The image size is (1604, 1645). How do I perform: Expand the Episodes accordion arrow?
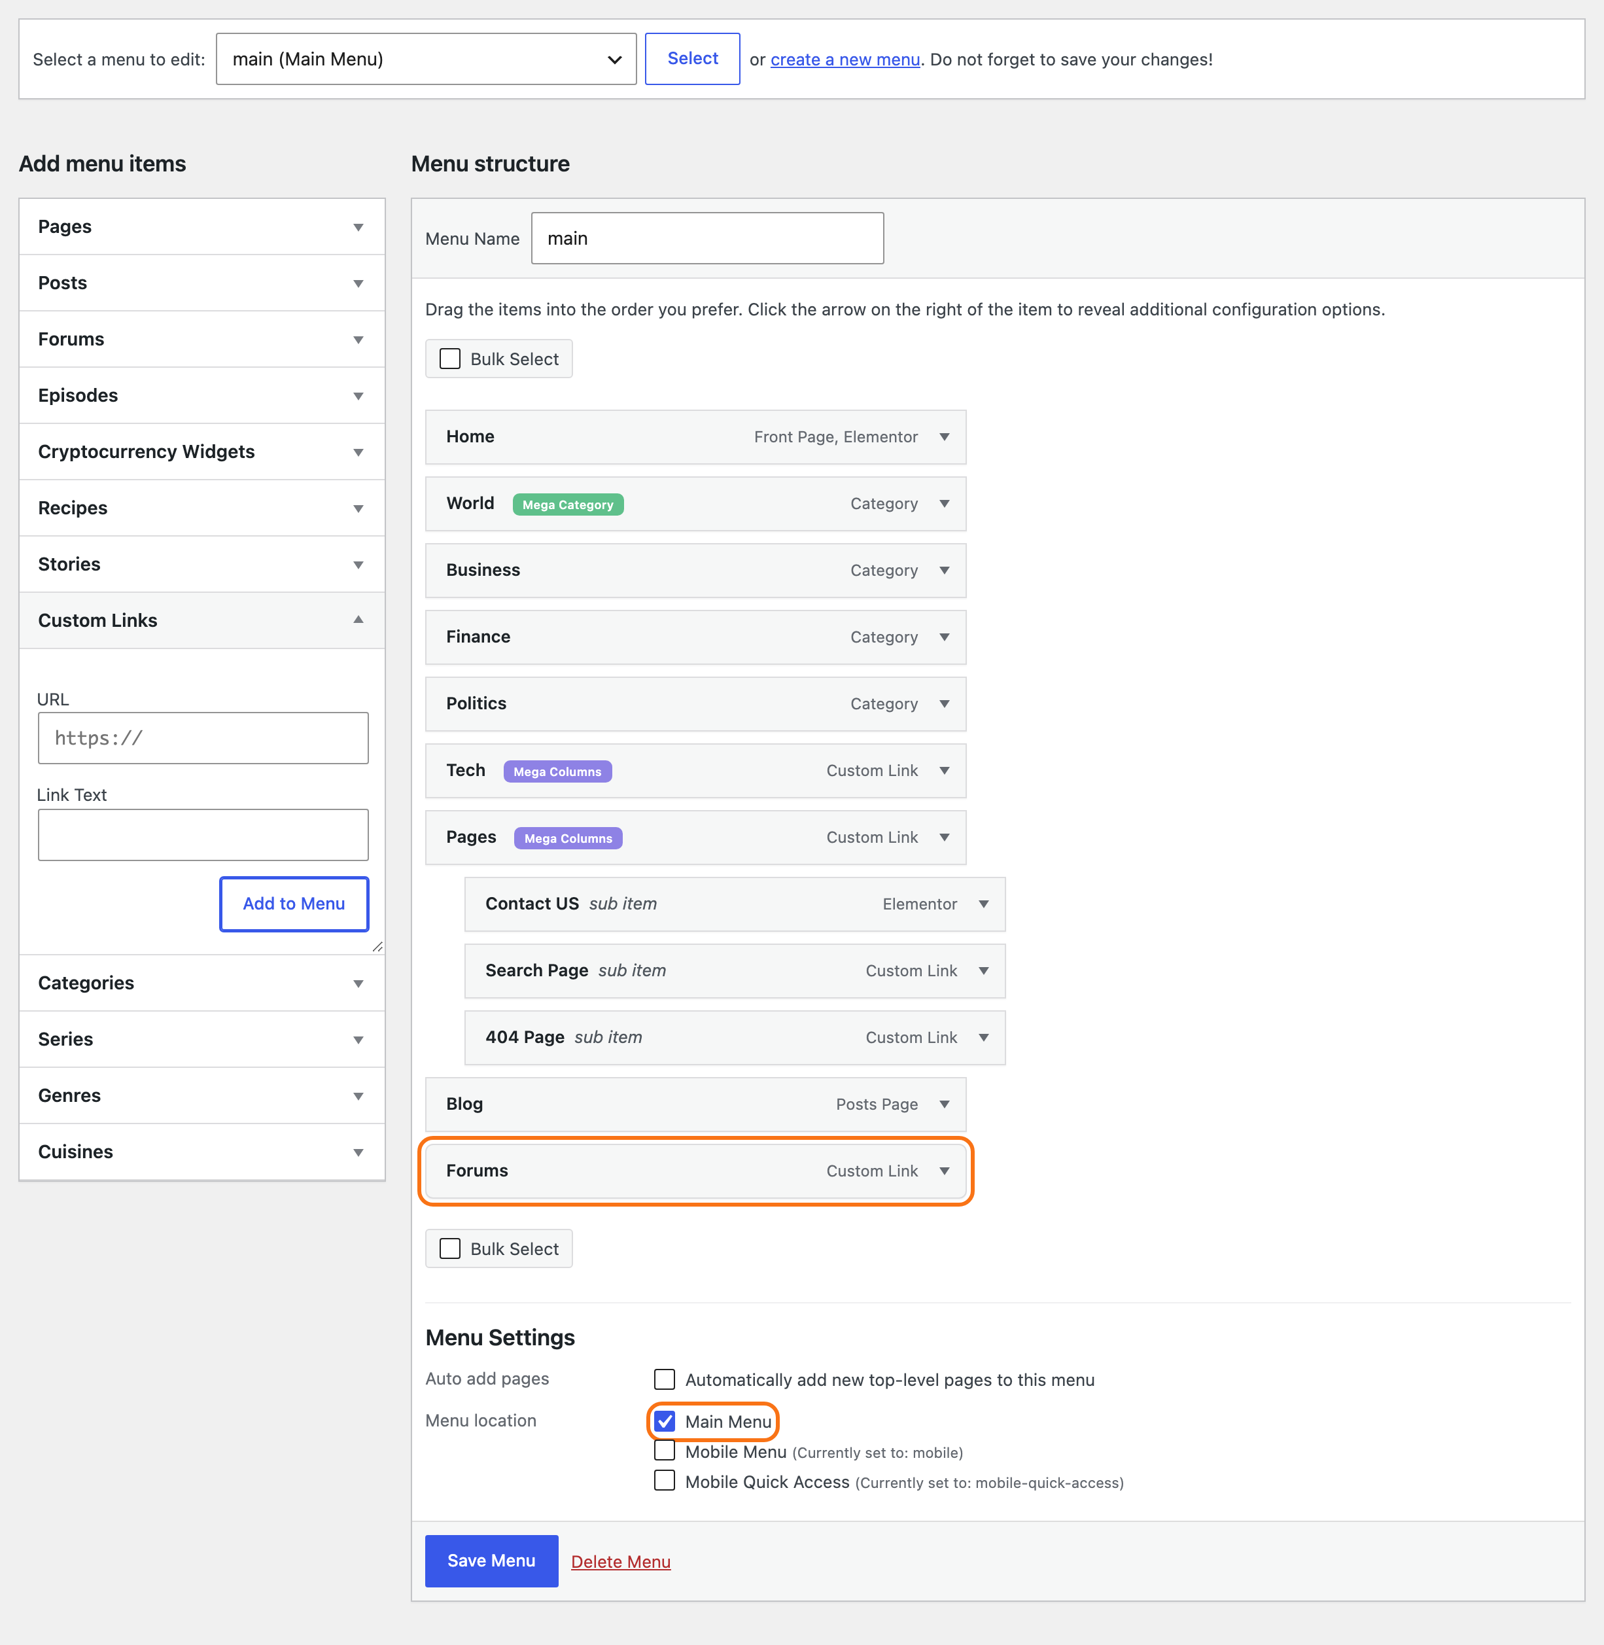[358, 396]
